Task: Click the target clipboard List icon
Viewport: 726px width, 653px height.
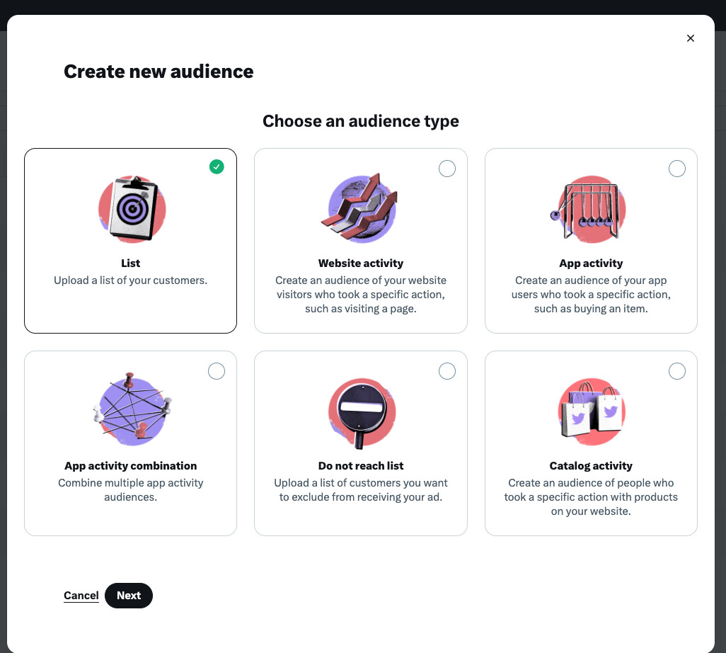Action: tap(132, 209)
